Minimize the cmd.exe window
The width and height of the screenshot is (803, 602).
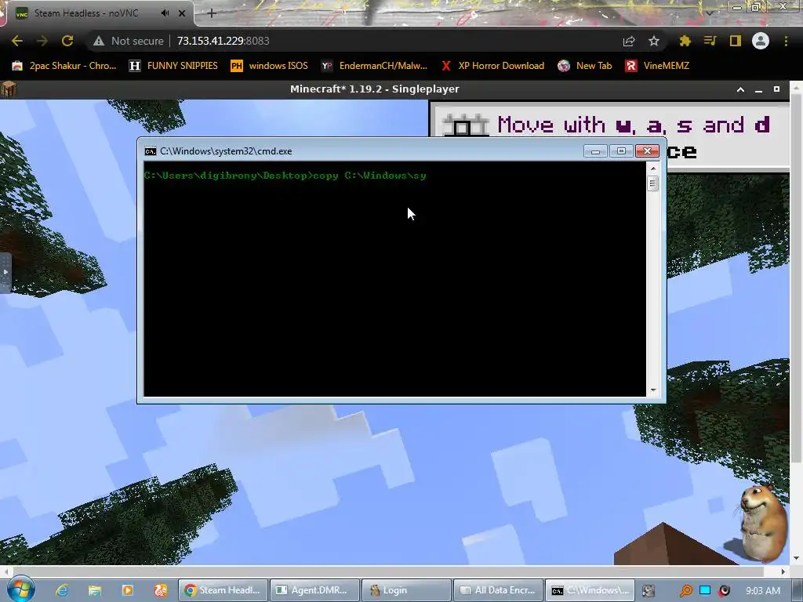595,151
